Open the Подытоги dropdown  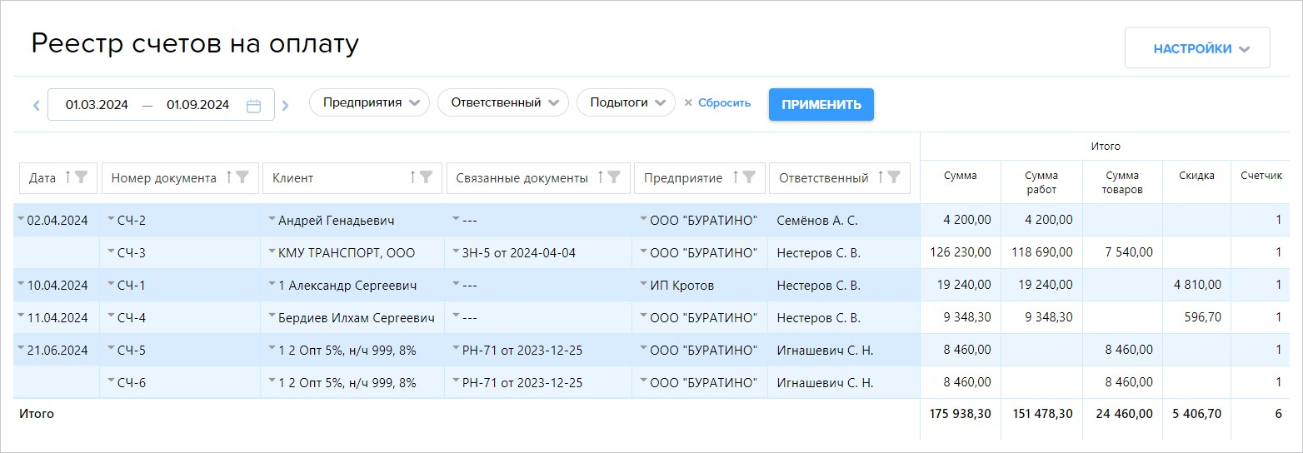[x=626, y=103]
